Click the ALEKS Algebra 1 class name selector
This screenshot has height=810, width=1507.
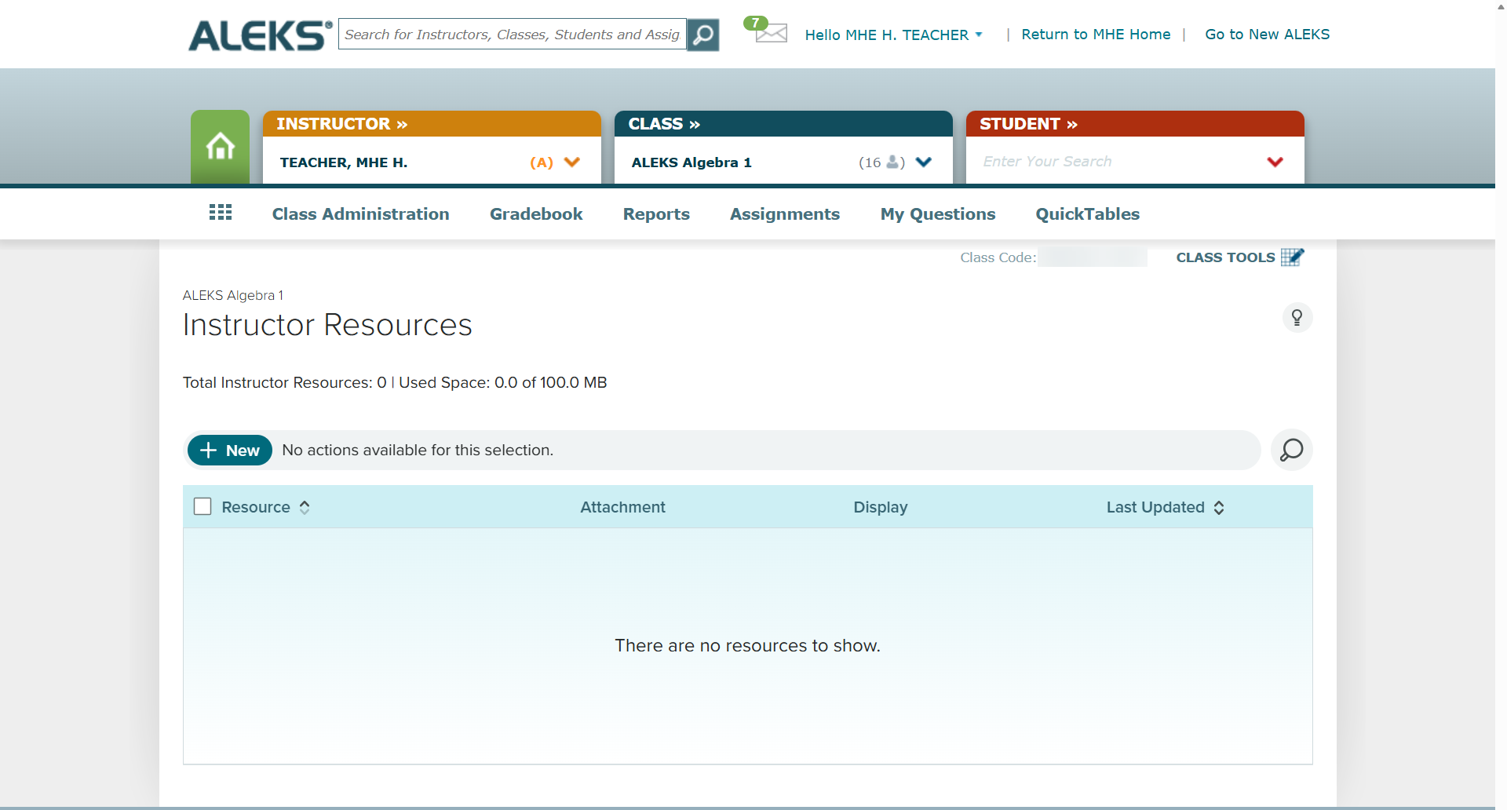(x=691, y=162)
